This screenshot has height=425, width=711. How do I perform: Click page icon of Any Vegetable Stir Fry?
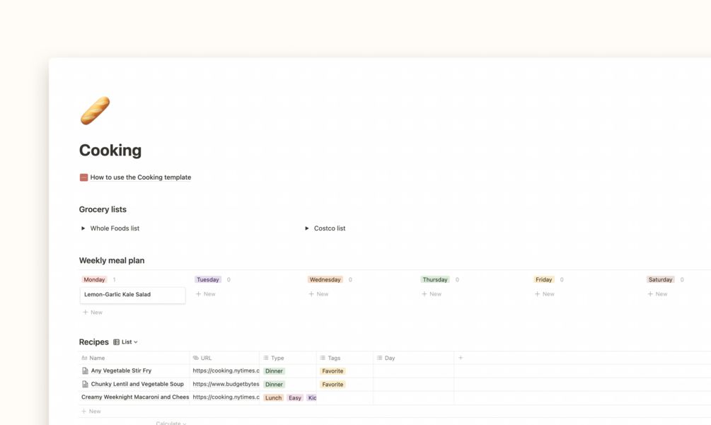pos(85,371)
